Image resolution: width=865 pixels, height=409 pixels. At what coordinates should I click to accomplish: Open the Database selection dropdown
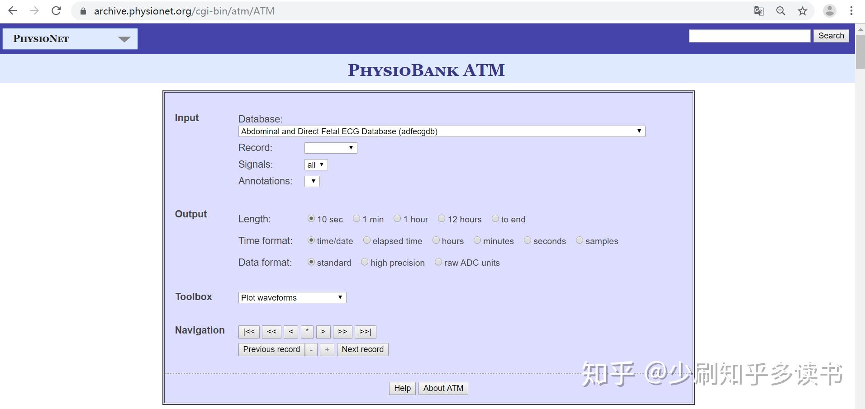(x=441, y=131)
